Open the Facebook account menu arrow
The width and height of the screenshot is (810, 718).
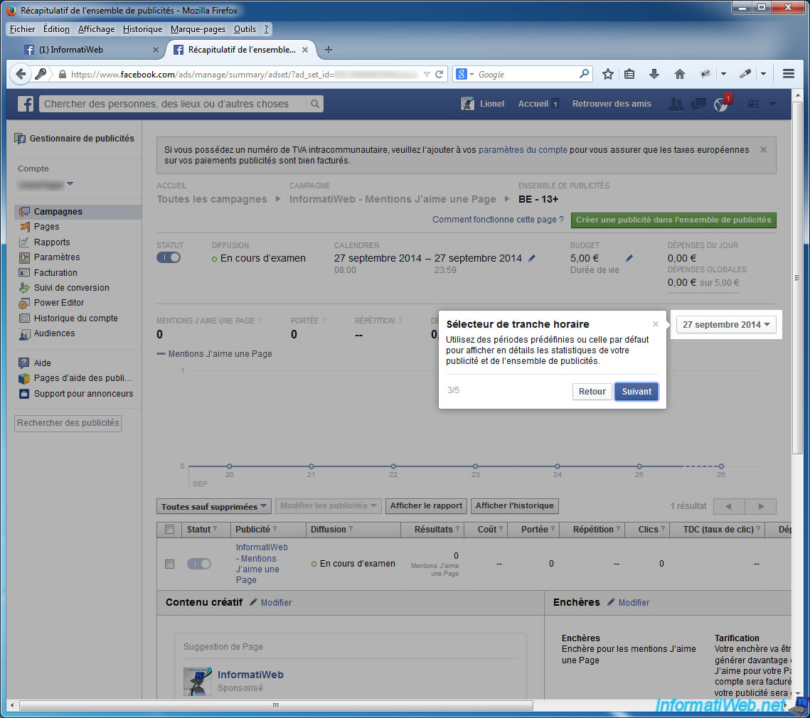[x=772, y=104]
